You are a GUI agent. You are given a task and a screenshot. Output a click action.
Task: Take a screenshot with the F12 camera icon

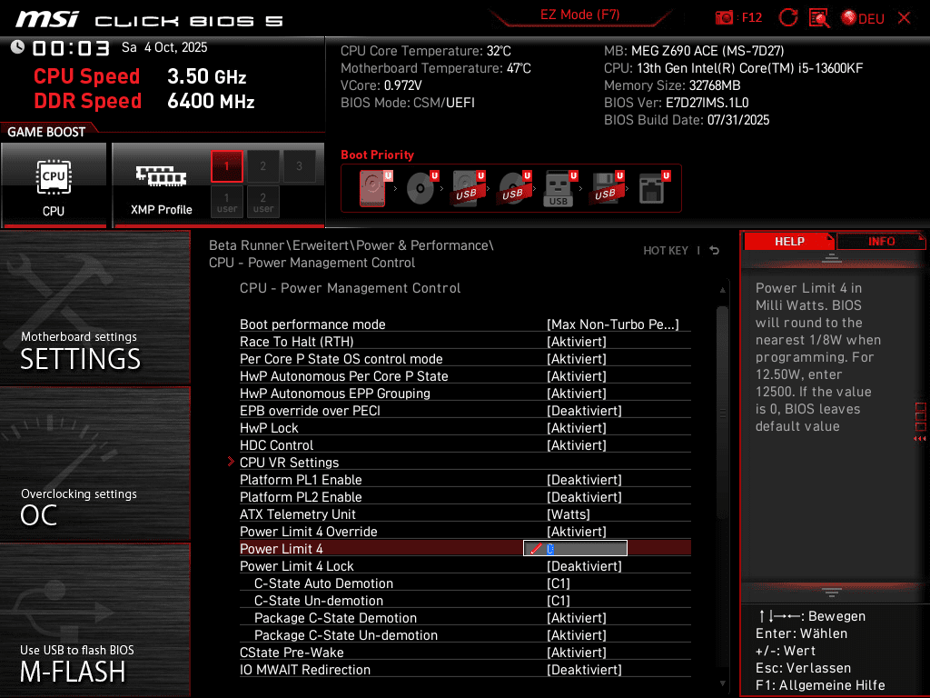(x=724, y=18)
